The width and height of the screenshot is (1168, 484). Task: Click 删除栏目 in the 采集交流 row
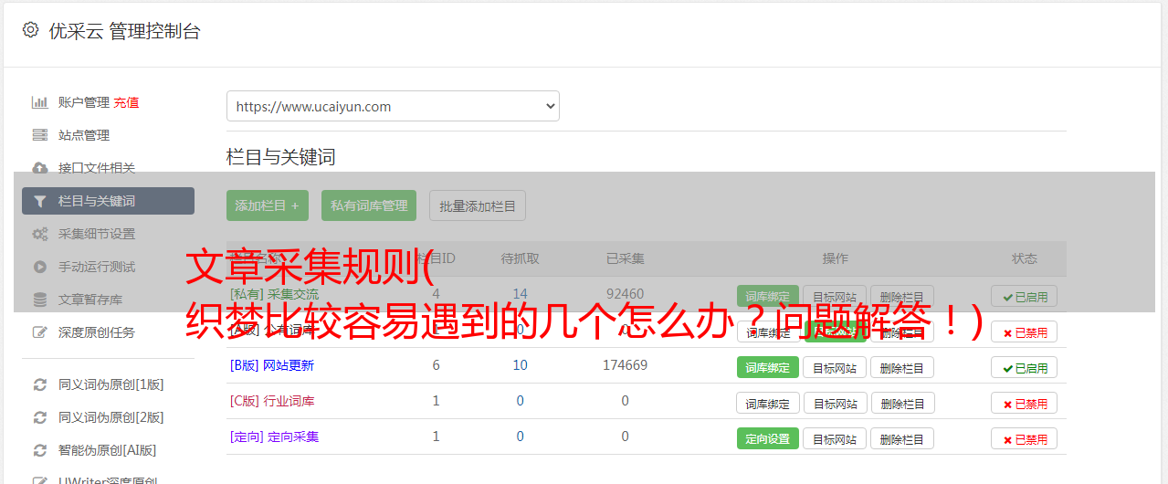pos(902,296)
